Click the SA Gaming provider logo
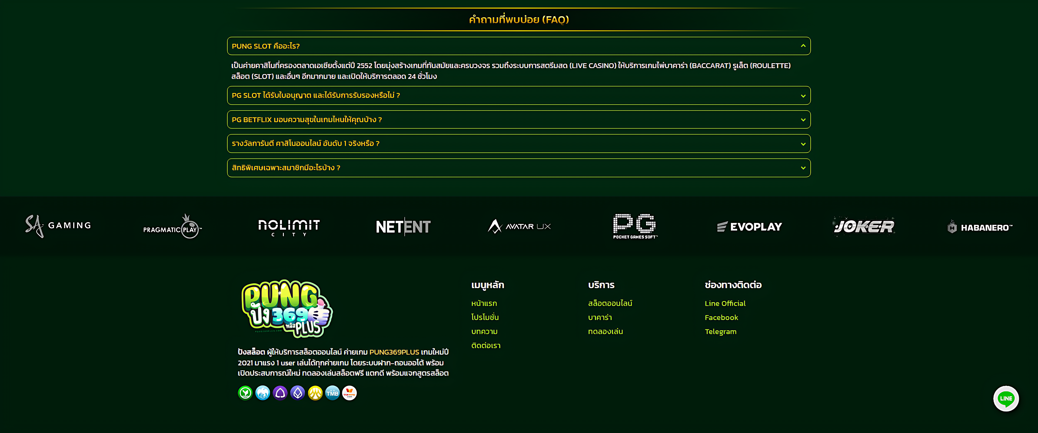1038x433 pixels. (x=58, y=226)
